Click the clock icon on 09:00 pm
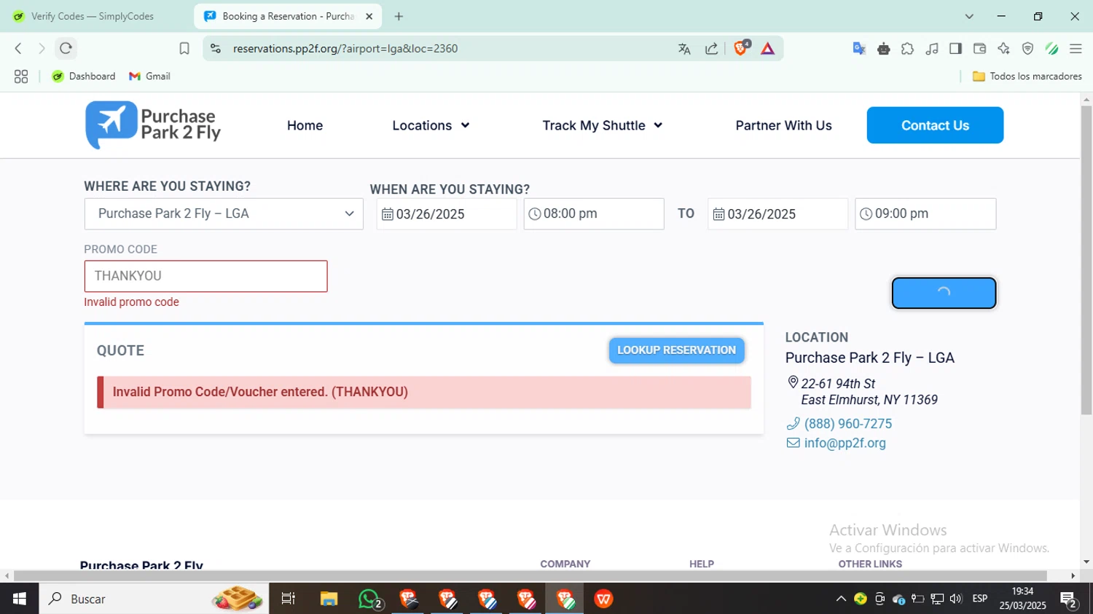This screenshot has width=1093, height=614. pos(866,214)
